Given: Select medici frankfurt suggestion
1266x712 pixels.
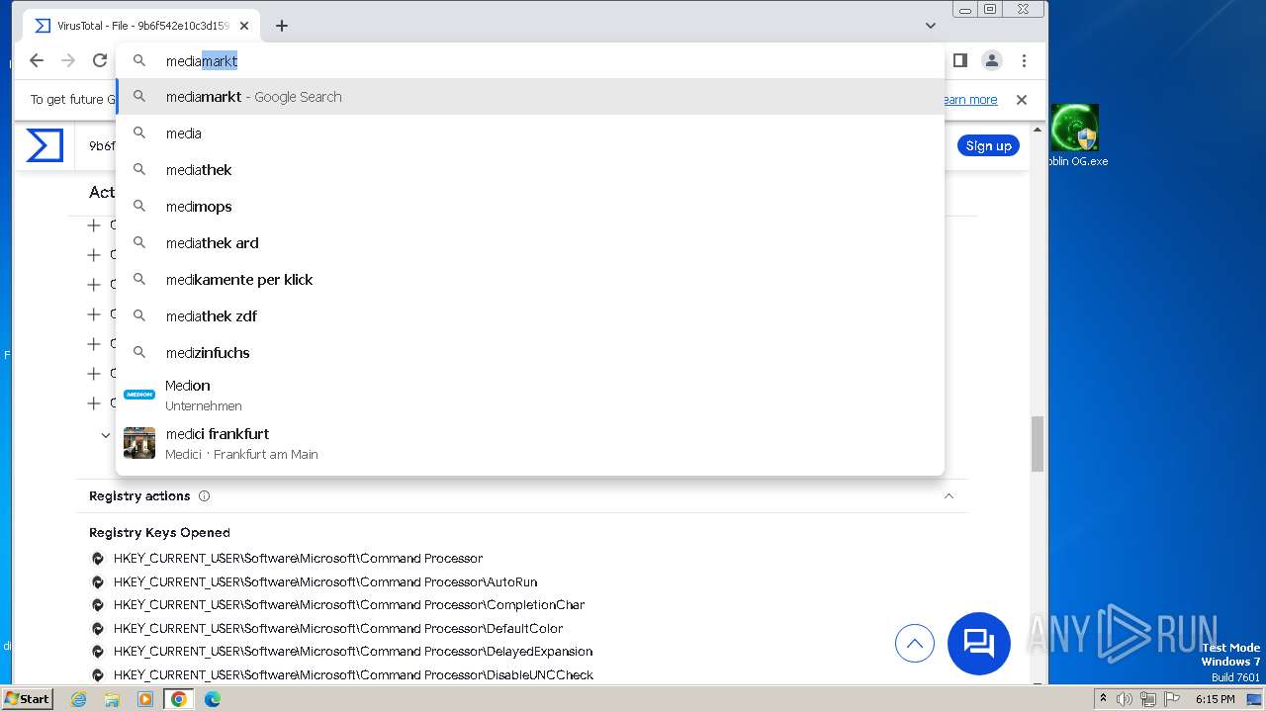Looking at the screenshot, I should [x=530, y=443].
